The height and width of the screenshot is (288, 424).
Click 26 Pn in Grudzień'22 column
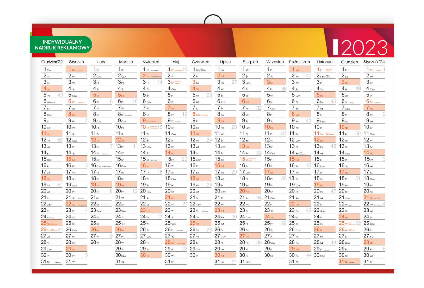[x=52, y=230]
